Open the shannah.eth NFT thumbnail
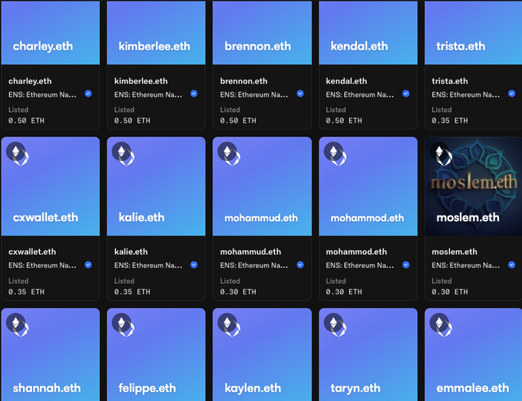 (x=51, y=354)
